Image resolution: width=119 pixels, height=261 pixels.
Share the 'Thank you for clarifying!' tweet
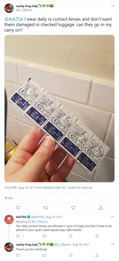tap(97, 255)
